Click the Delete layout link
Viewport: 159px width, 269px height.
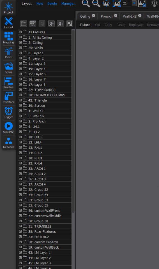click(52, 4)
